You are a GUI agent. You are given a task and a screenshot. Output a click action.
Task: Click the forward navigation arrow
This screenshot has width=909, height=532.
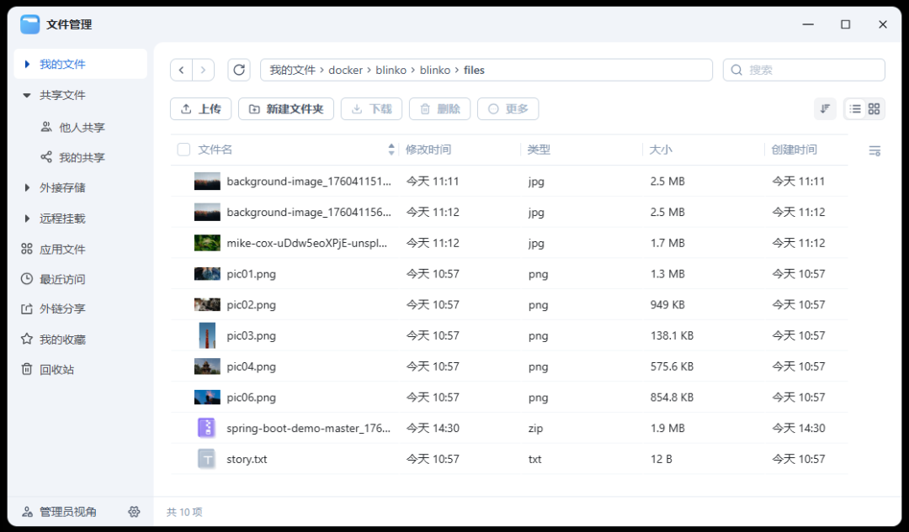click(x=203, y=70)
